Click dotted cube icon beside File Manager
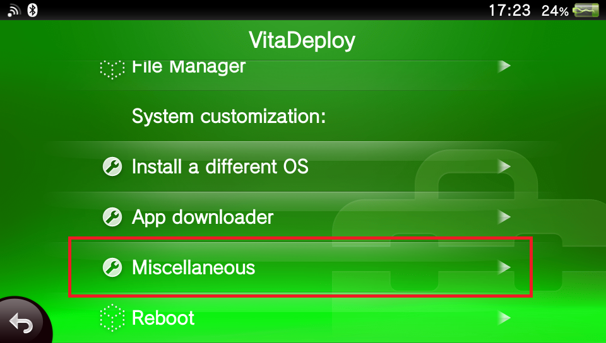The width and height of the screenshot is (606, 343). click(112, 67)
